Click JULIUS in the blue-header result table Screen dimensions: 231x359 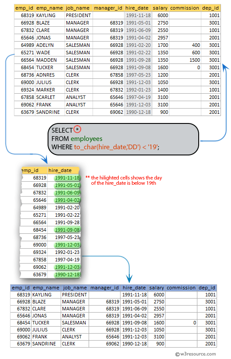(40, 330)
